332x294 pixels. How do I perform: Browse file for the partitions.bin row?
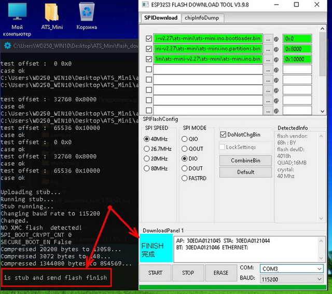pyautogui.click(x=268, y=49)
